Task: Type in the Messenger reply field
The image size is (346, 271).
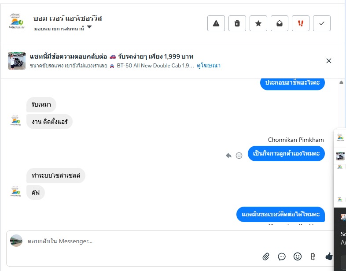Action: (132, 241)
